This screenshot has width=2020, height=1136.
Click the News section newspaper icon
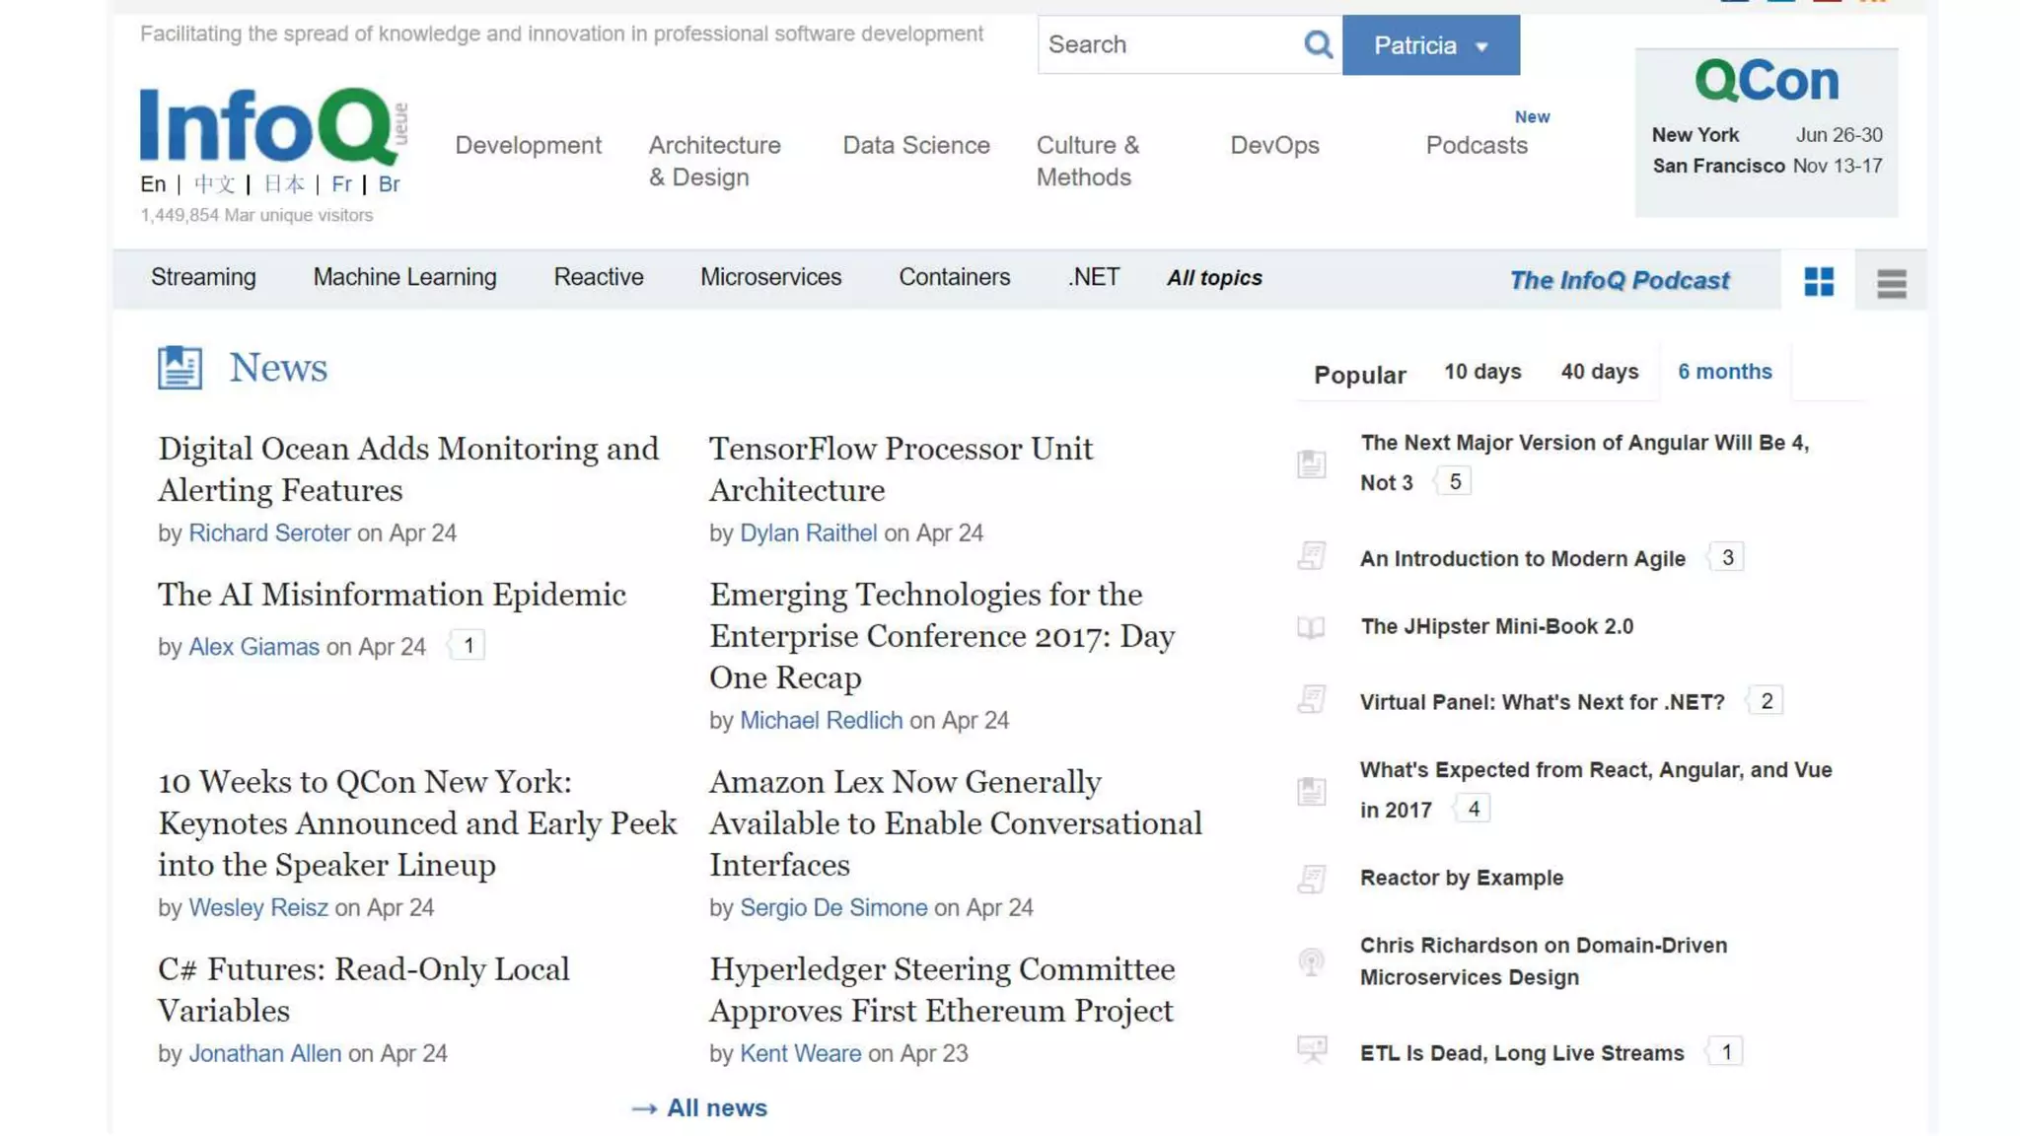pyautogui.click(x=180, y=368)
